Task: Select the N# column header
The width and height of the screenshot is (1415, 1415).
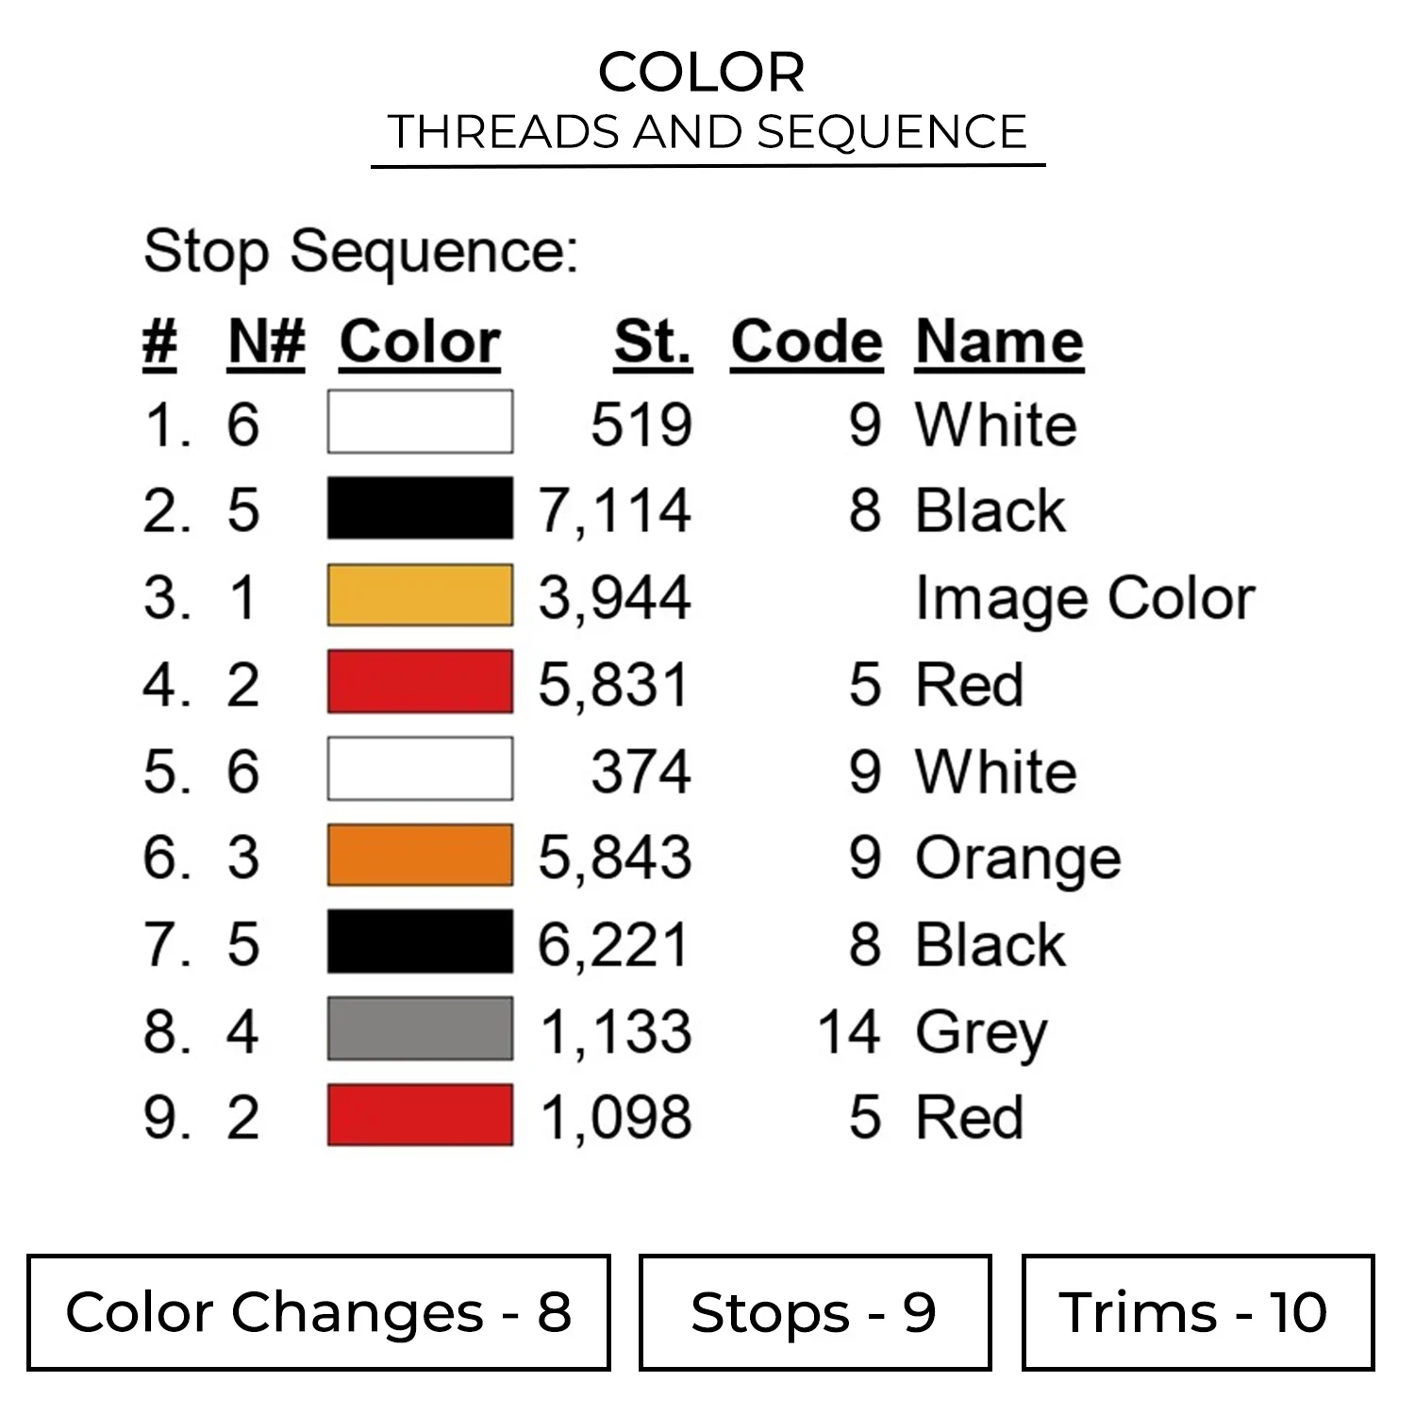Action: (x=267, y=341)
